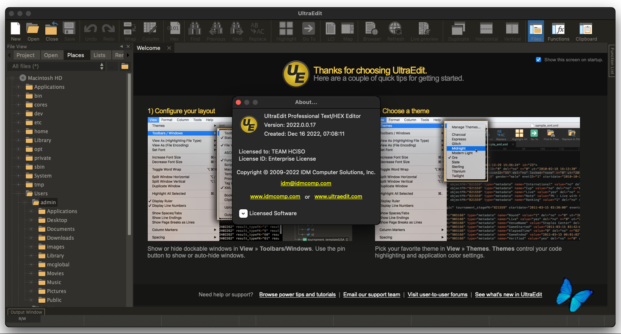Click the File View vertical scrollbar
The height and width of the screenshot is (334, 621).
[129, 154]
